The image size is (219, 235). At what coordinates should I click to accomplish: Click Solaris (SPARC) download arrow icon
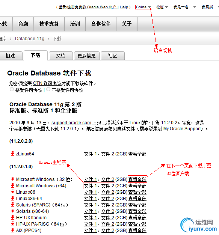13,205
